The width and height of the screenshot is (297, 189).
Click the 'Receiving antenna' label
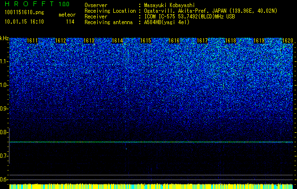pos(109,22)
